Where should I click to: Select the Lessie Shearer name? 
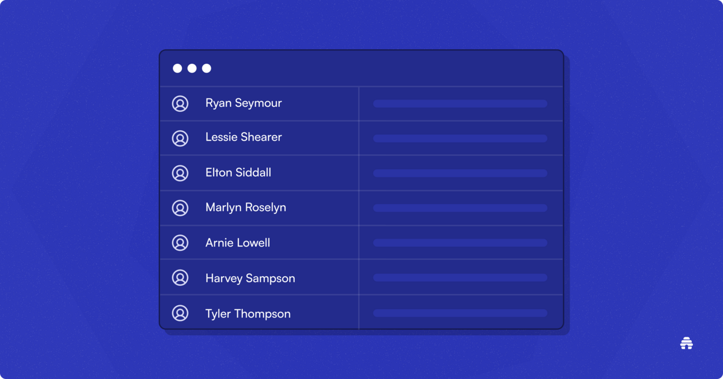coord(243,138)
